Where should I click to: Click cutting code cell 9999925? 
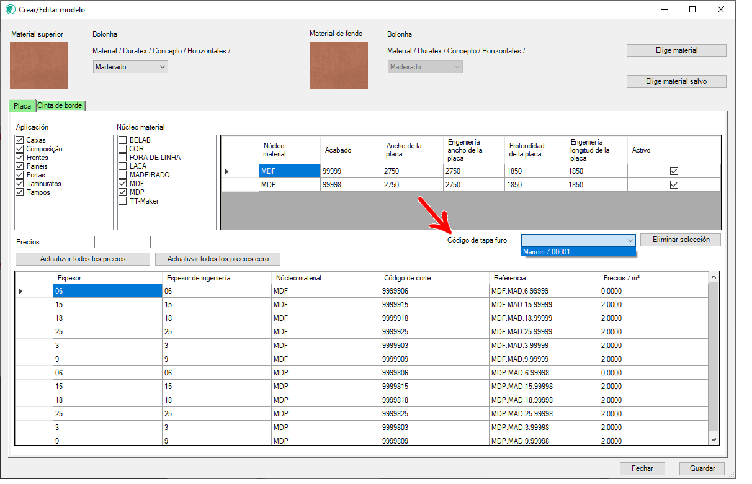click(434, 332)
